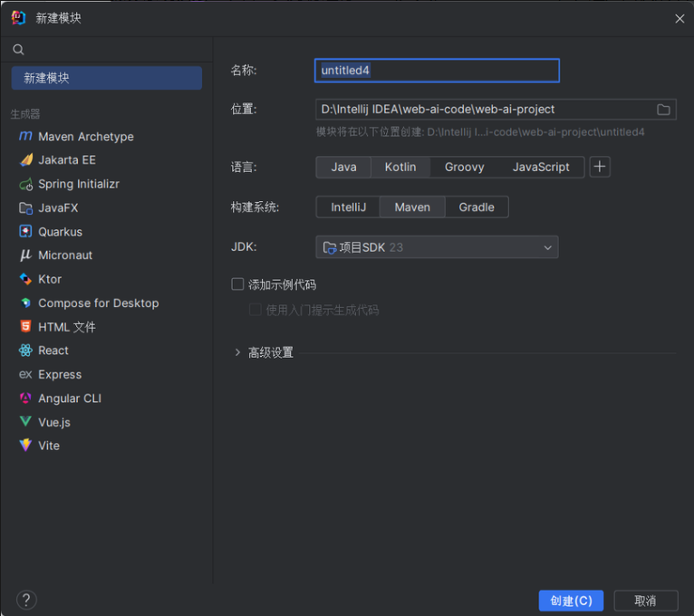Click the Compose for Desktop icon

click(25, 303)
